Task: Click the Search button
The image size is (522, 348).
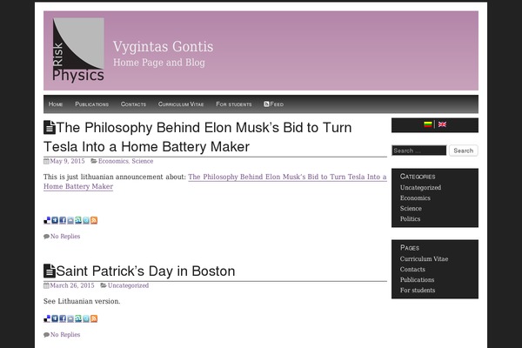Action: coord(464,151)
